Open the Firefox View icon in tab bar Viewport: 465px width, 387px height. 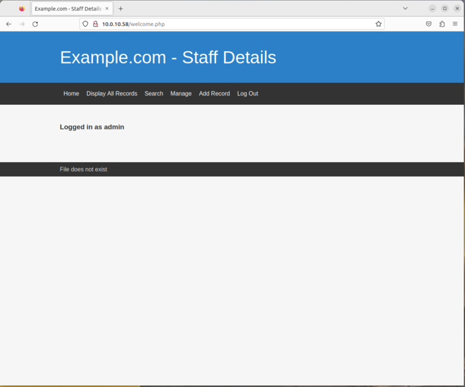pyautogui.click(x=22, y=9)
